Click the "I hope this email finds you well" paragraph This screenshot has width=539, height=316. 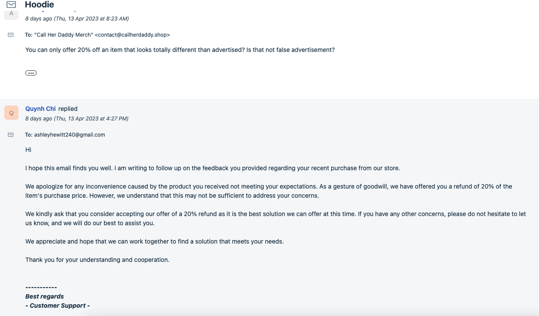[x=212, y=168]
